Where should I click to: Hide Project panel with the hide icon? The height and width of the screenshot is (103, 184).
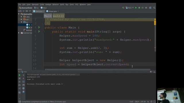(x=30, y=11)
